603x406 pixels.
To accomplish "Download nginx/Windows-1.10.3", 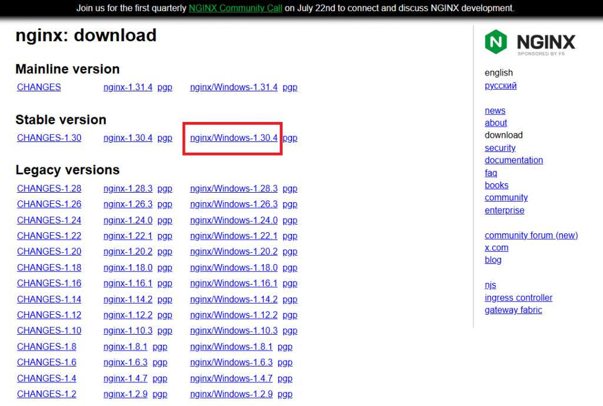I will [x=233, y=331].
